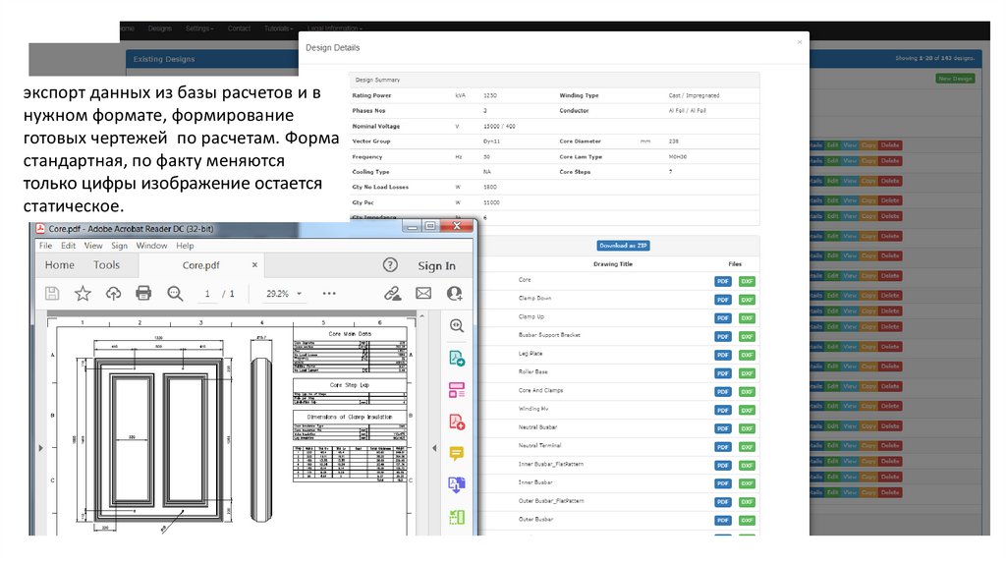Click the page number field in Acrobat

click(207, 294)
